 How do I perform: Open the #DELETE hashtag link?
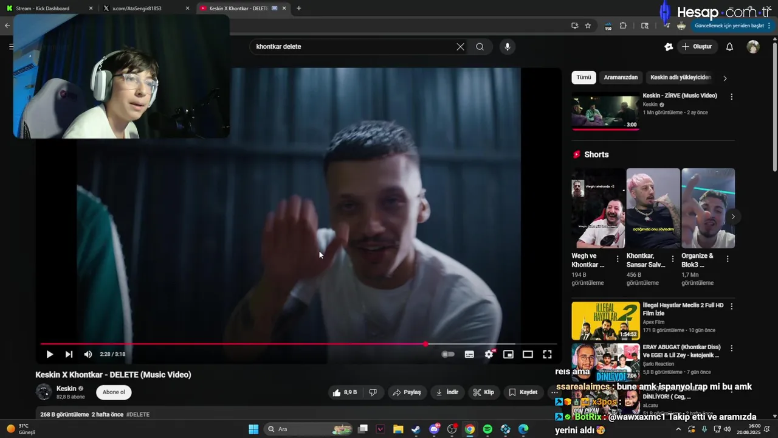tap(138, 414)
